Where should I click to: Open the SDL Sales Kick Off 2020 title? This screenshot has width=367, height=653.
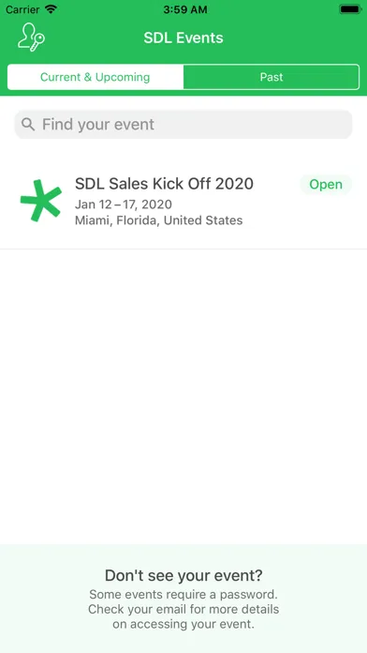coord(164,184)
